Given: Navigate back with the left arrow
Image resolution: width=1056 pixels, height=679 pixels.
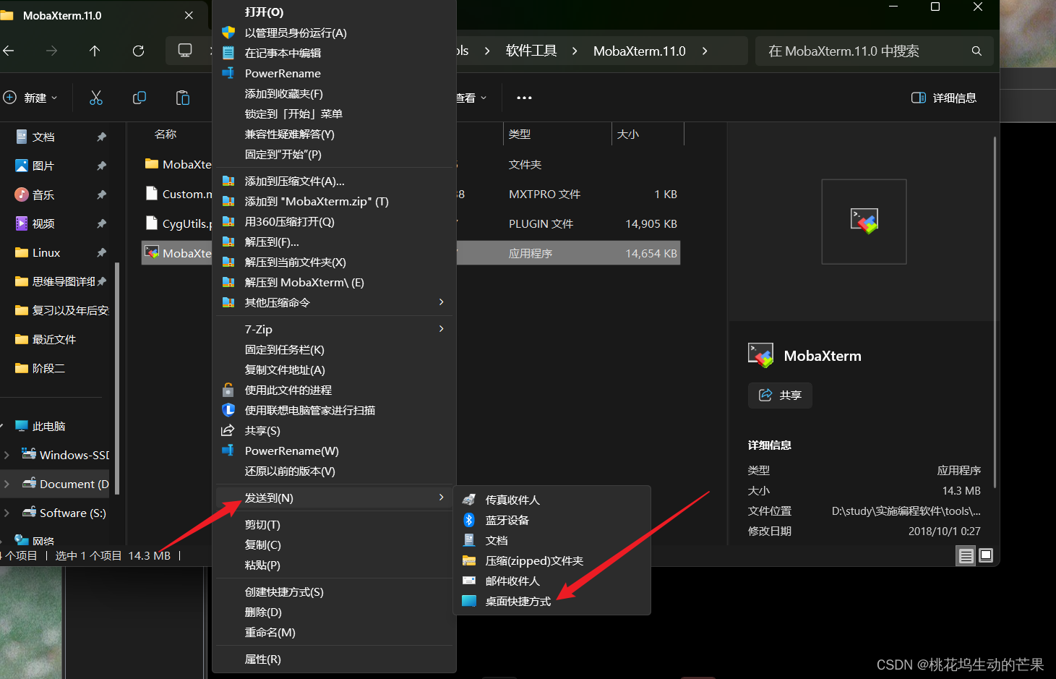Looking at the screenshot, I should pos(9,51).
